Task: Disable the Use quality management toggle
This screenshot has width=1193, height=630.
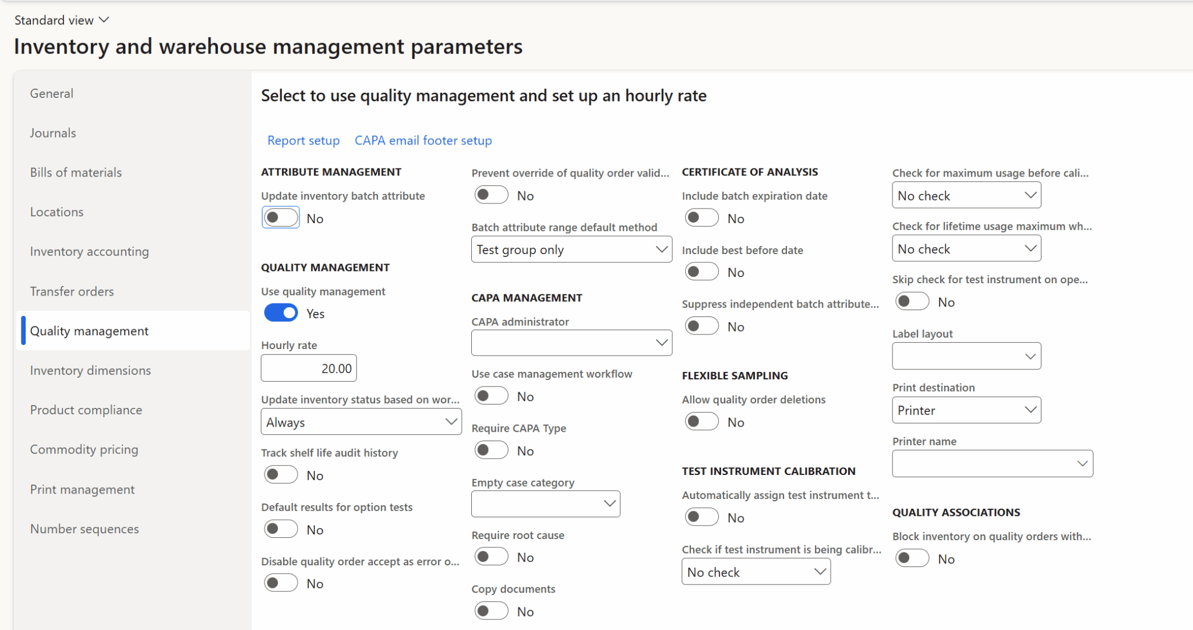Action: point(281,313)
